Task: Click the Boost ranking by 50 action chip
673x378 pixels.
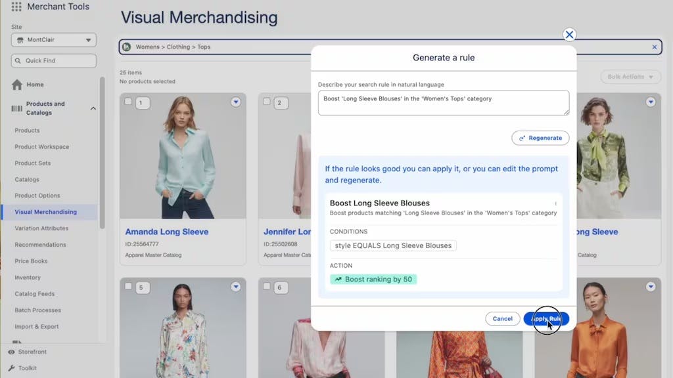Action: pos(373,280)
